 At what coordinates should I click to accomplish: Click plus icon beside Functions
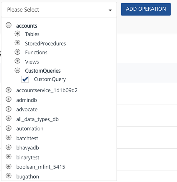click(17, 52)
